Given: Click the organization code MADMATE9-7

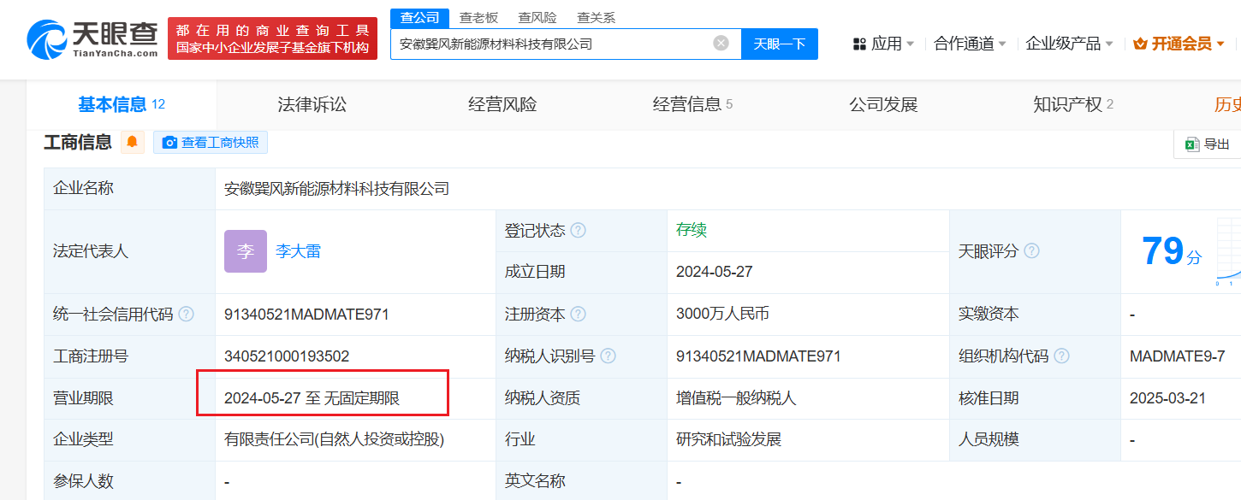Looking at the screenshot, I should pos(1178,356).
